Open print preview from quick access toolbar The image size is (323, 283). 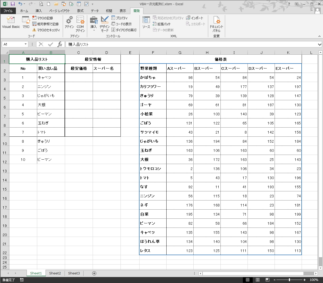[x=41, y=4]
